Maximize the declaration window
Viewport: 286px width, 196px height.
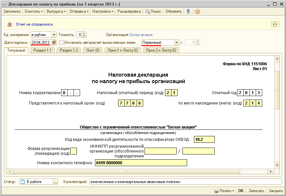[x=275, y=4]
